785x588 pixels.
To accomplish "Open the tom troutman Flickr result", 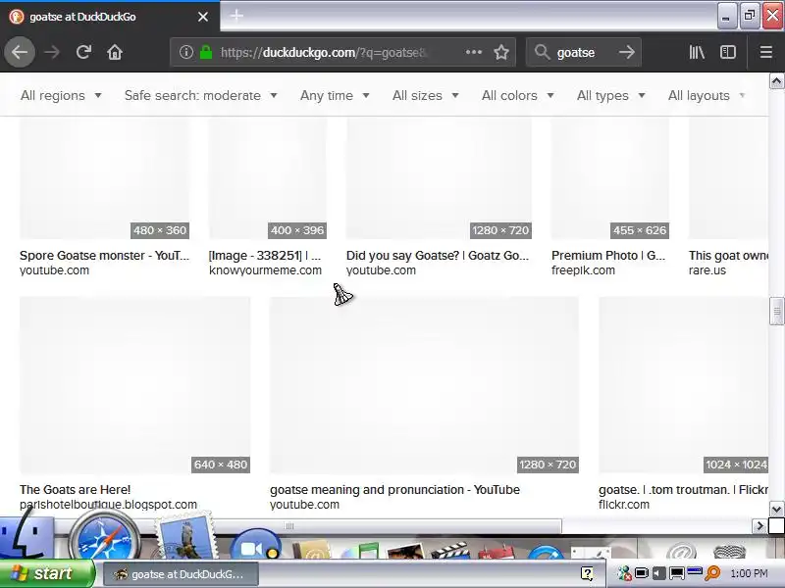I will (x=683, y=489).
